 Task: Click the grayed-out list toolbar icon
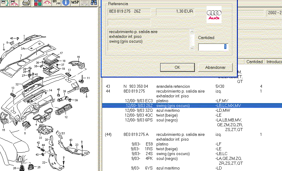(x=84, y=3)
